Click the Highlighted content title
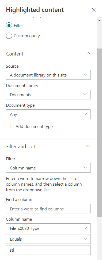Screen dimensions: 102x260 tap(35, 10)
